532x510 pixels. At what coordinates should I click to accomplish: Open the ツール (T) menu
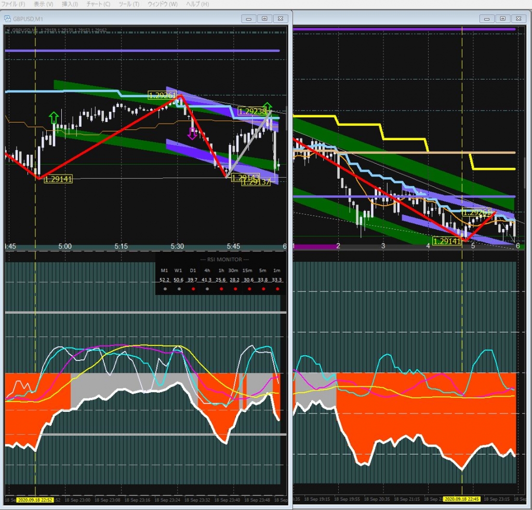(129, 4)
